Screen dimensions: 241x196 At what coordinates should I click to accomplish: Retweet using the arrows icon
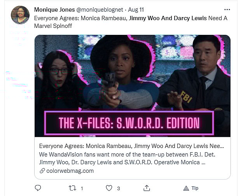[72, 188]
